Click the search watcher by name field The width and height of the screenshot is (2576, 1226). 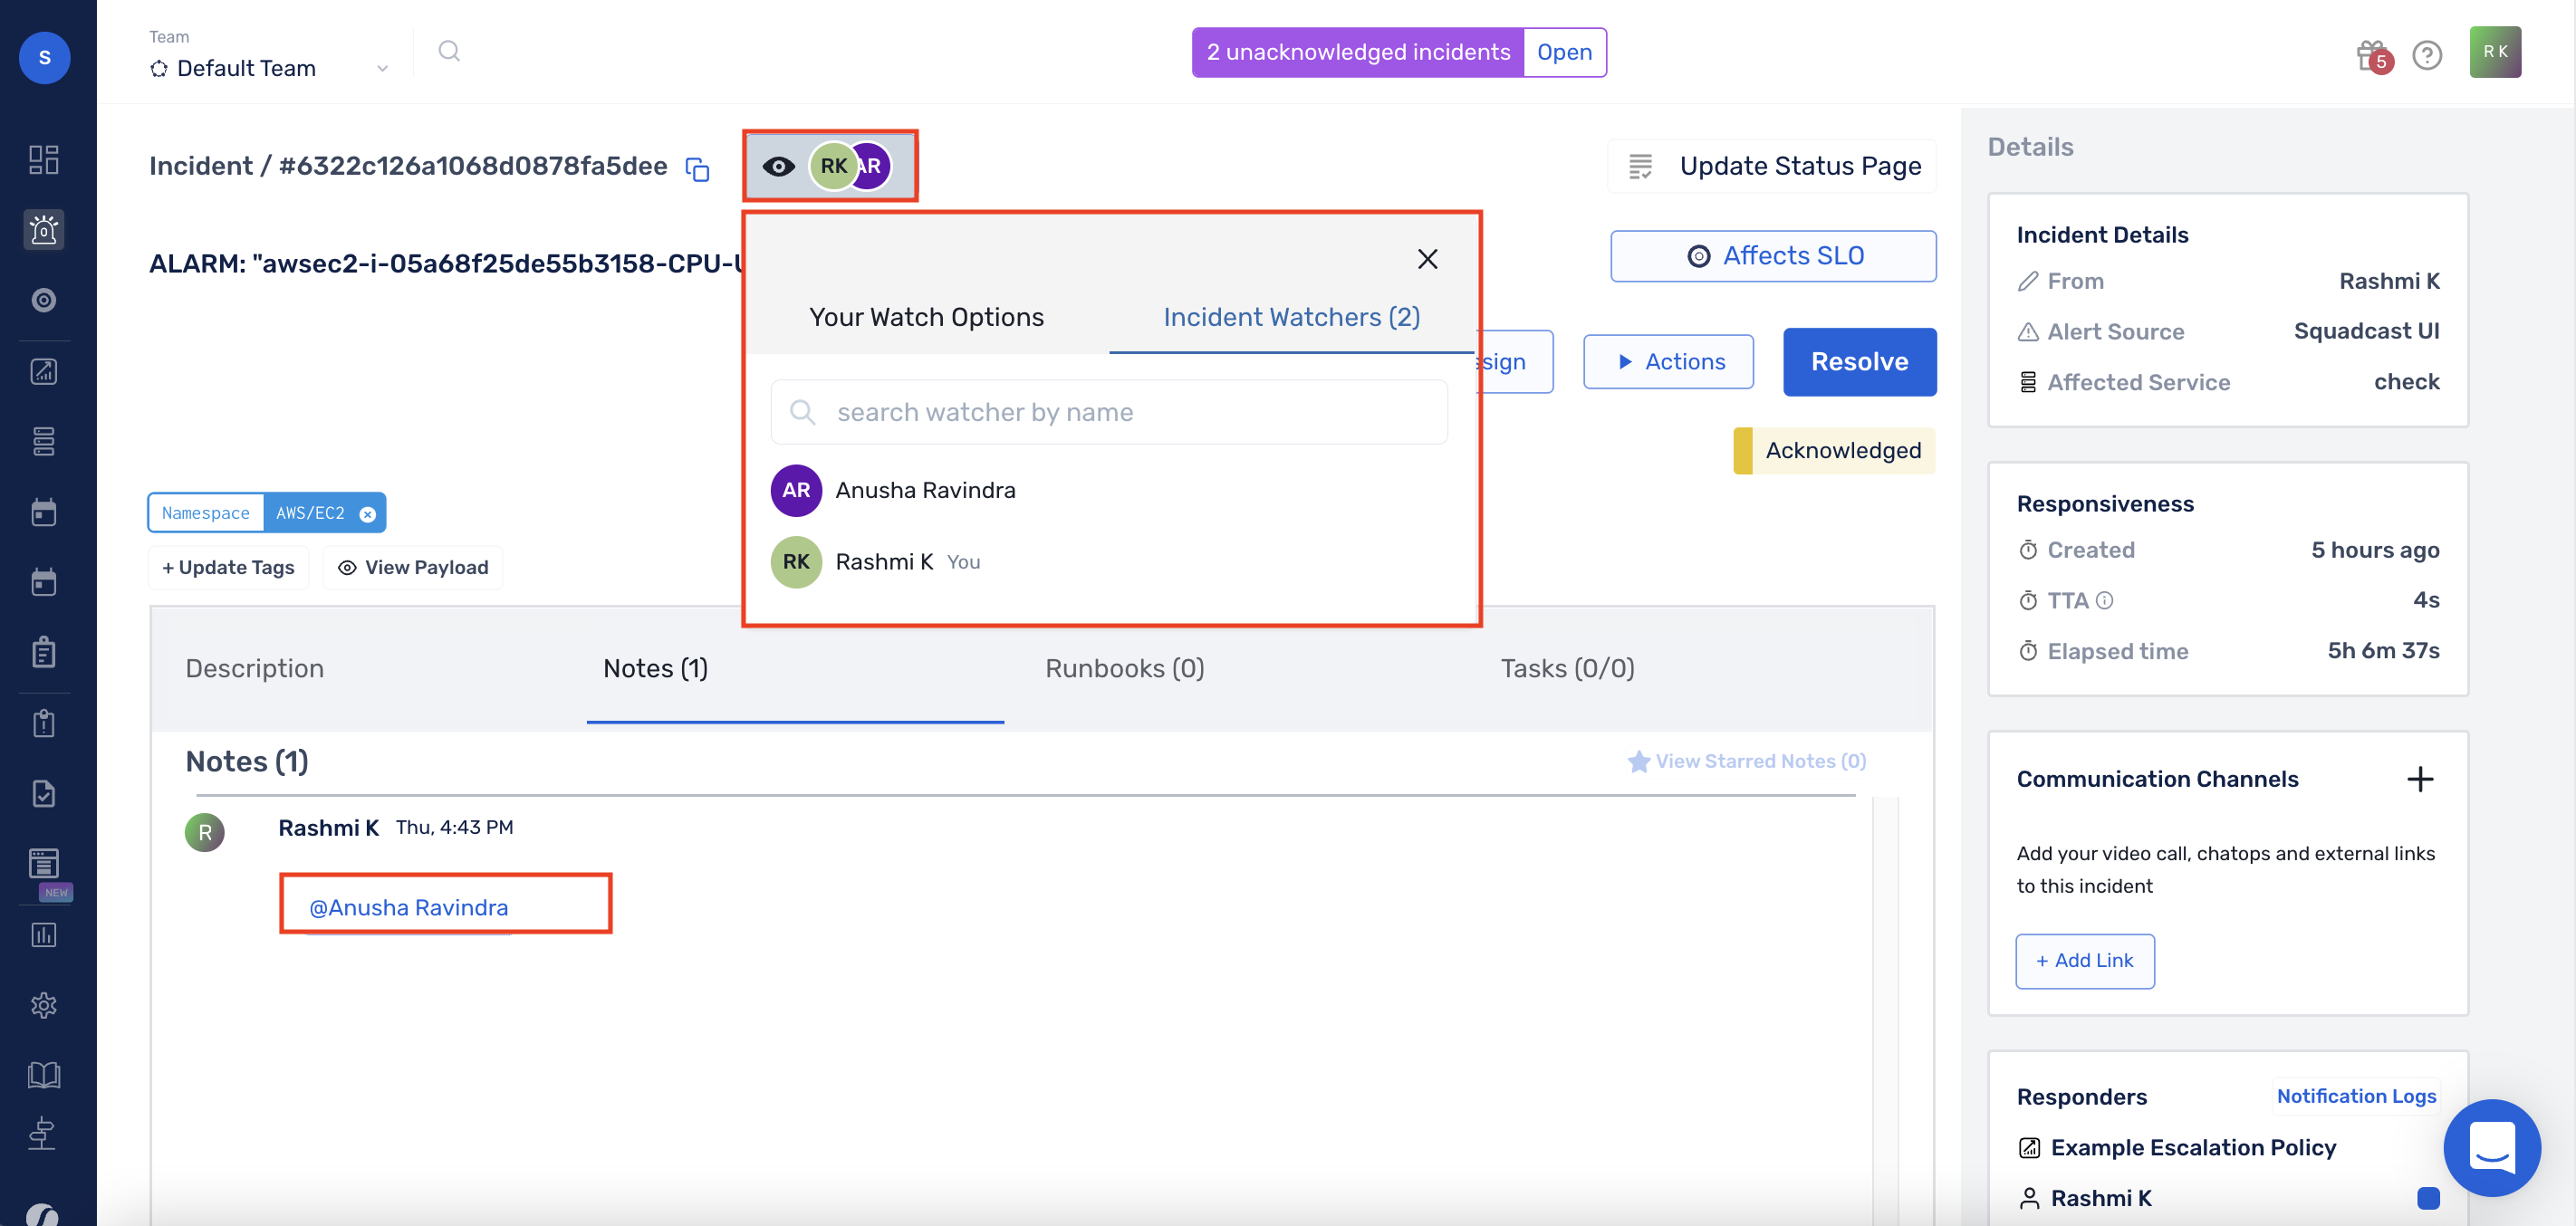1108,411
